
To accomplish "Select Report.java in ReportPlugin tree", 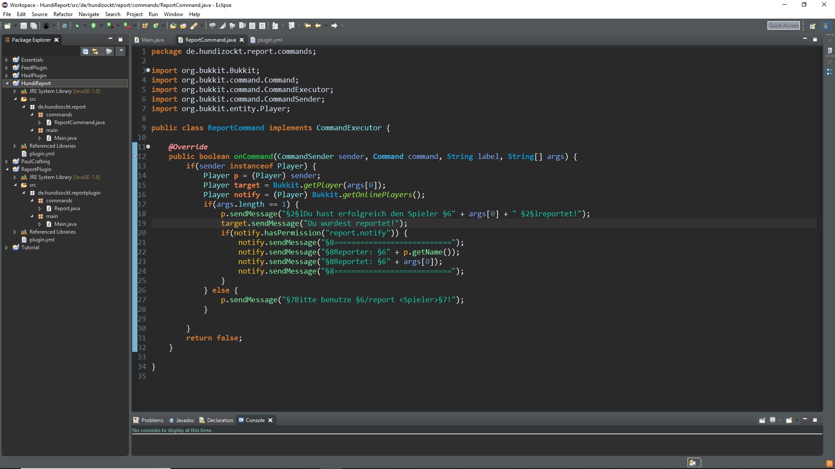I will 67,208.
